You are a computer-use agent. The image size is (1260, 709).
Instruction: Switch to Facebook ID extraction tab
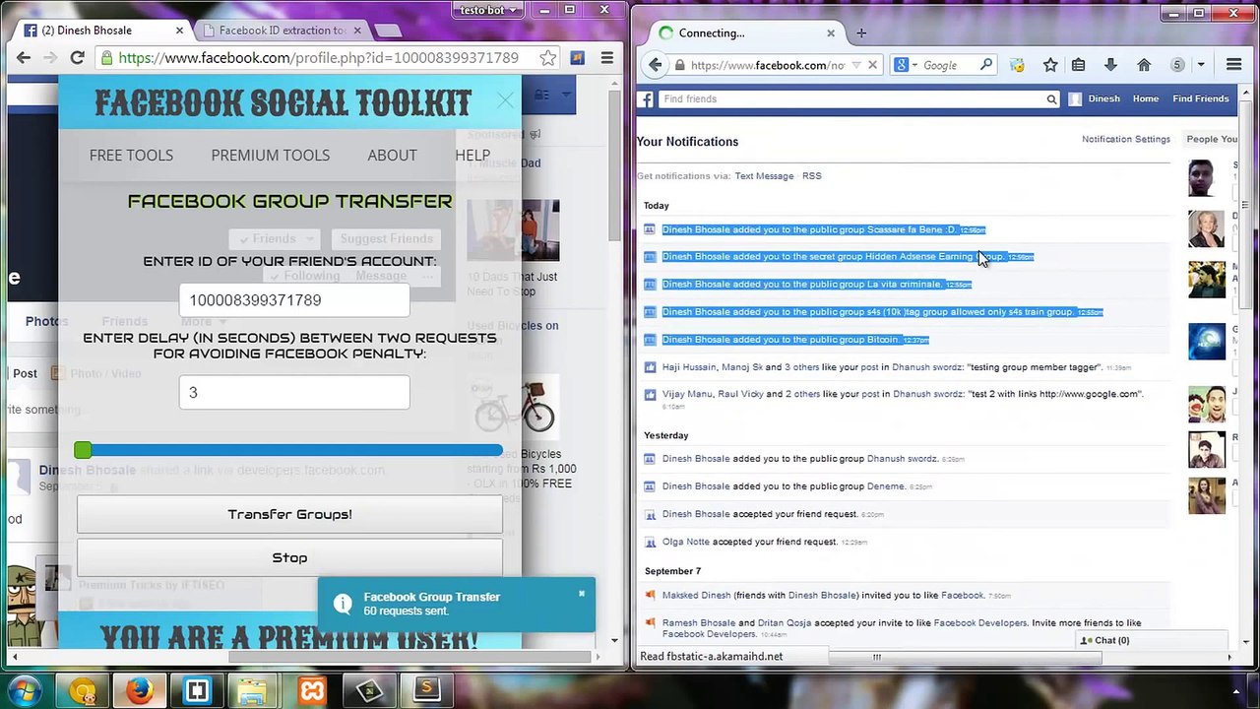point(280,31)
